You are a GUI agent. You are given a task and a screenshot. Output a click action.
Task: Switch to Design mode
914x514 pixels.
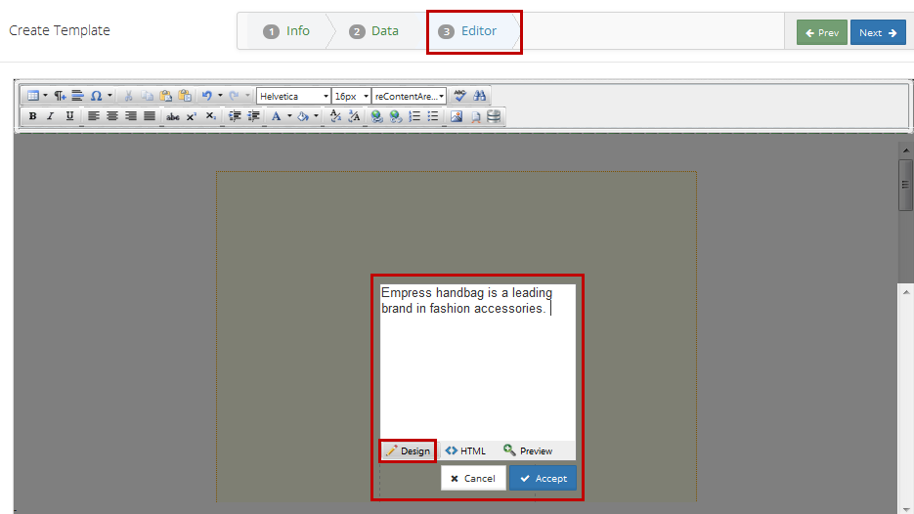click(x=408, y=450)
